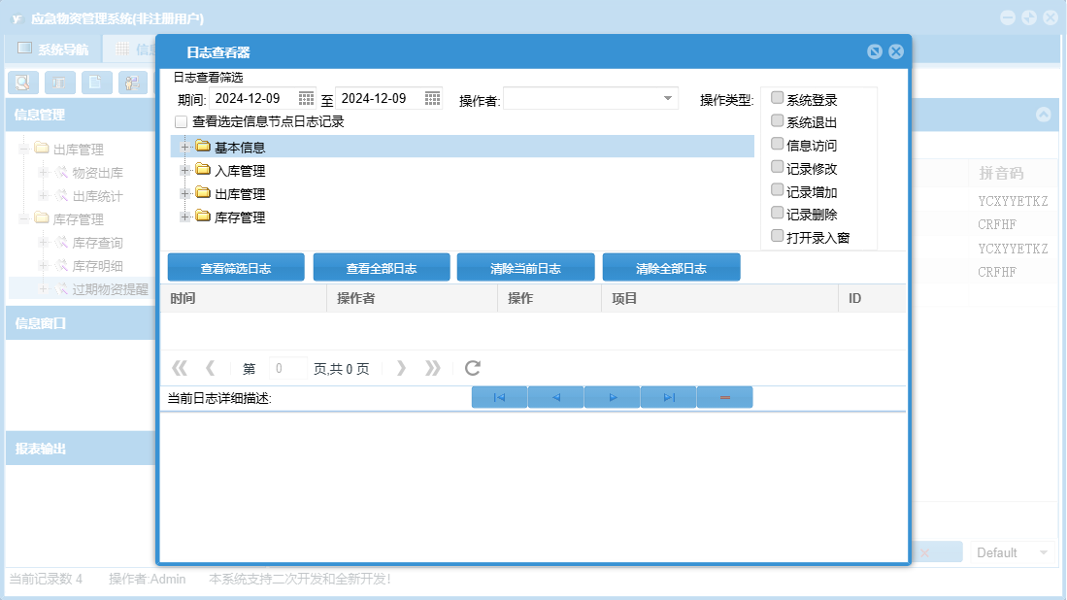Jump to last log record navigation button

coord(668,397)
